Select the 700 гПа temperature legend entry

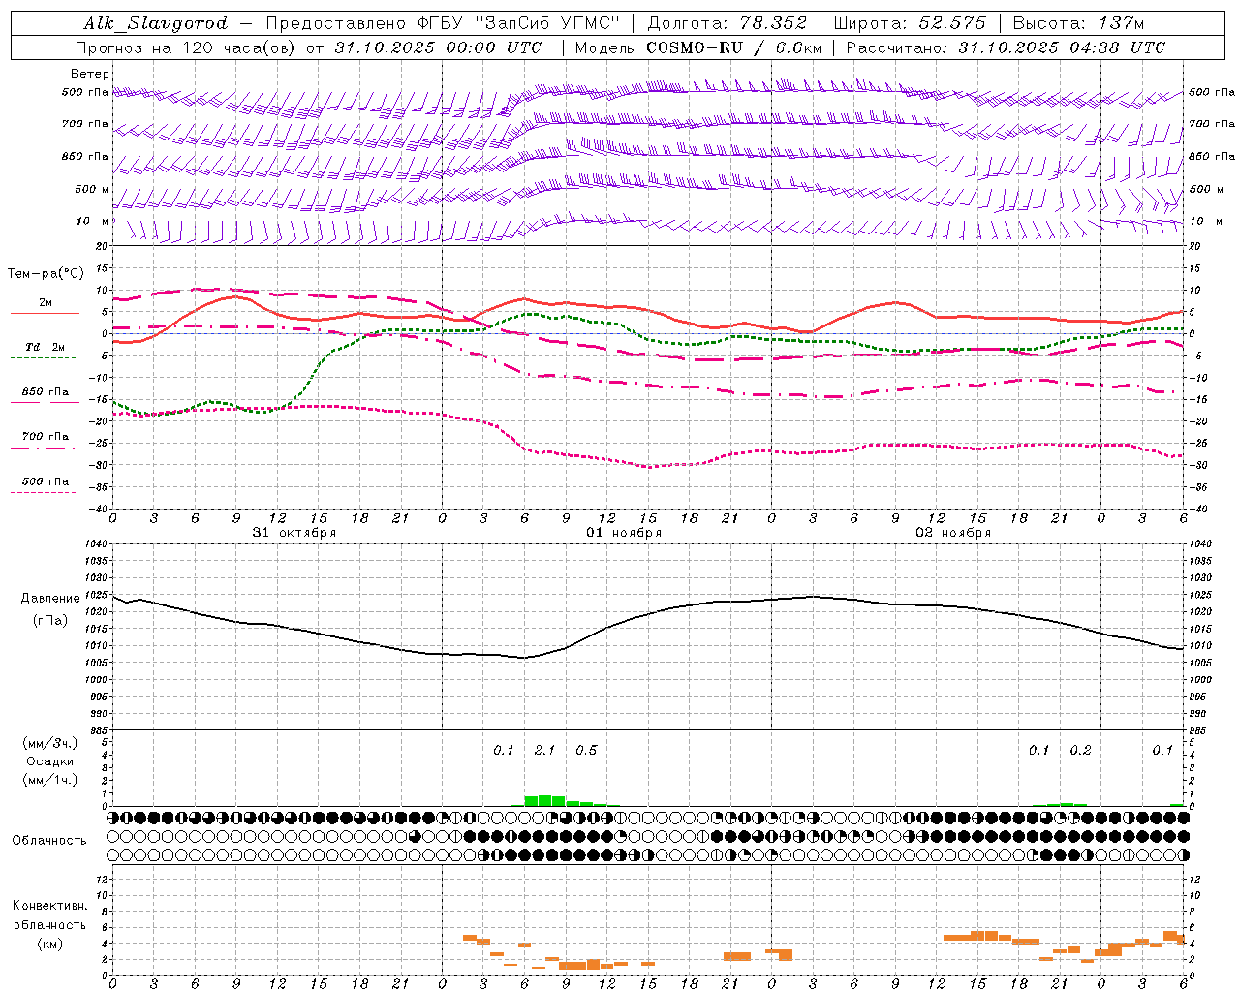[46, 437]
